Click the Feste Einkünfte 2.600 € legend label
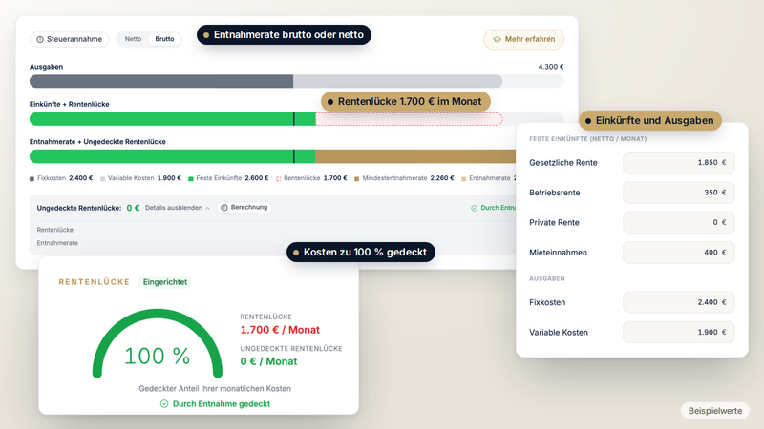The image size is (764, 429). click(232, 178)
